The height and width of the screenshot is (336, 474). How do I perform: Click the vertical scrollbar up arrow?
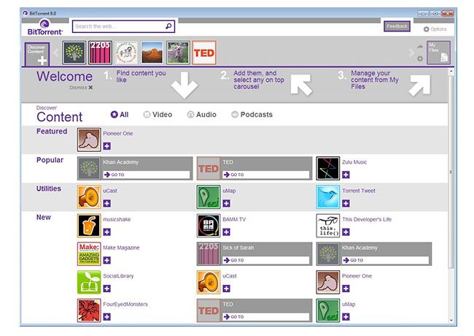click(x=451, y=72)
